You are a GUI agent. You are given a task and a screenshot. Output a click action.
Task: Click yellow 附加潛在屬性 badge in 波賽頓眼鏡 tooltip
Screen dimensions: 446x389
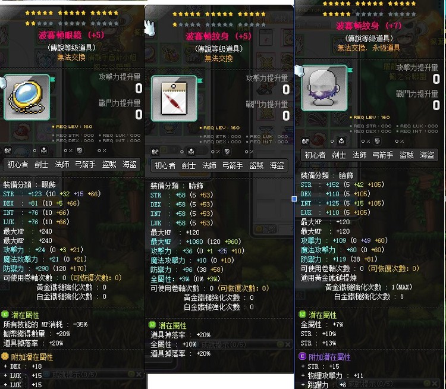[x=5, y=356]
